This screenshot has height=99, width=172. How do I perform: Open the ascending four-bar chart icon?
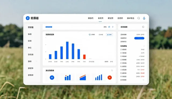point(99,77)
